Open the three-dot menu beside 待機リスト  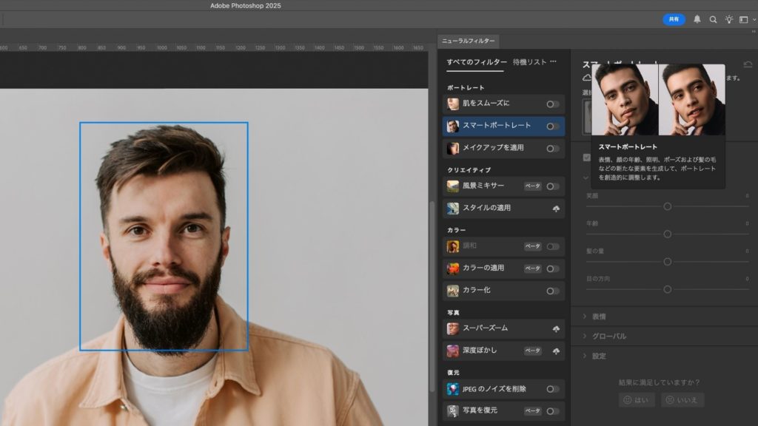[553, 62]
